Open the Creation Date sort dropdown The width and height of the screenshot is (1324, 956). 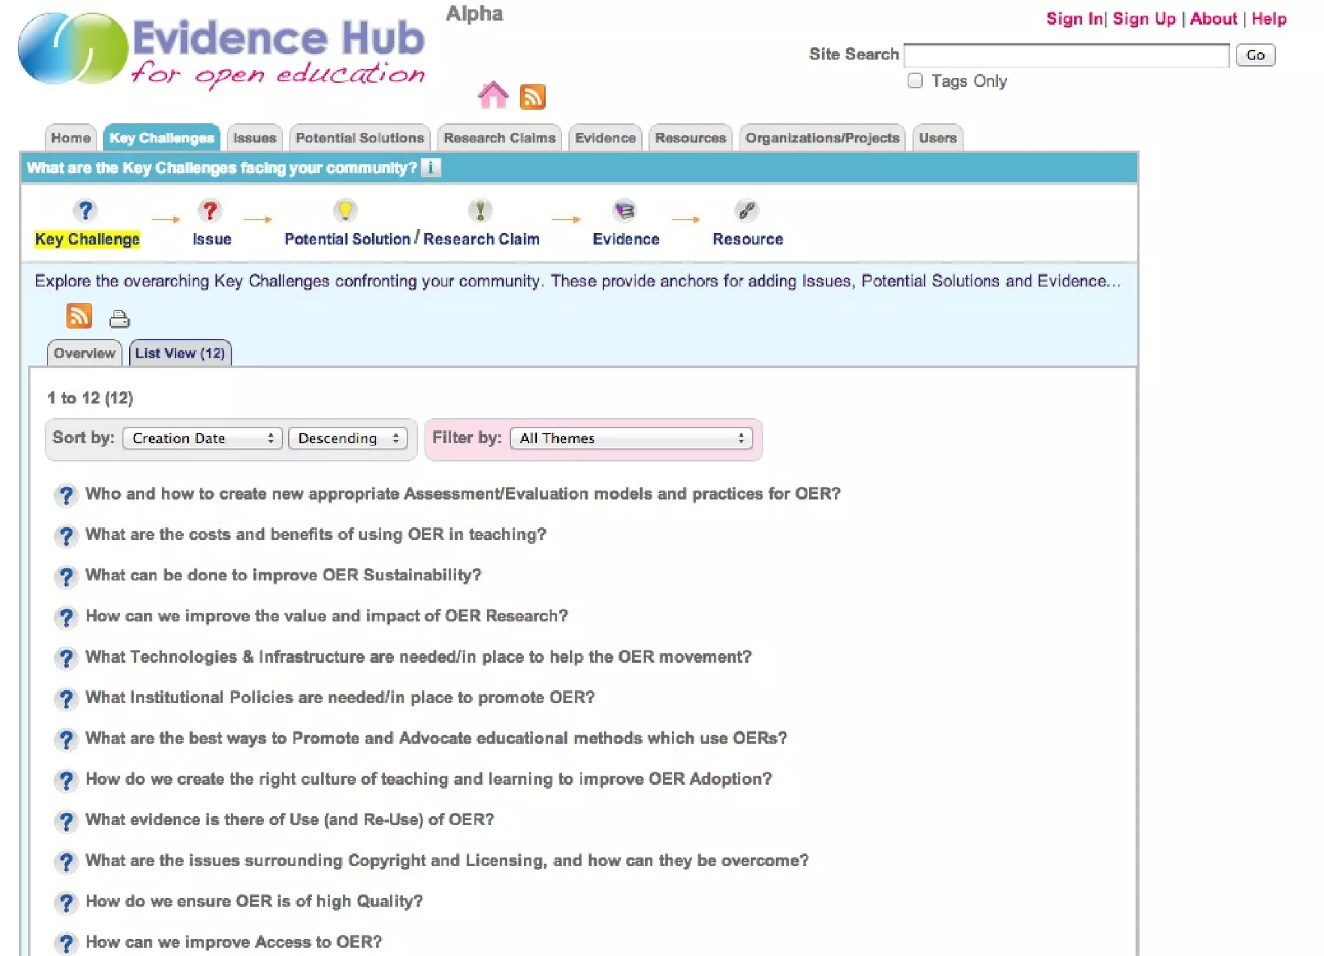[202, 438]
